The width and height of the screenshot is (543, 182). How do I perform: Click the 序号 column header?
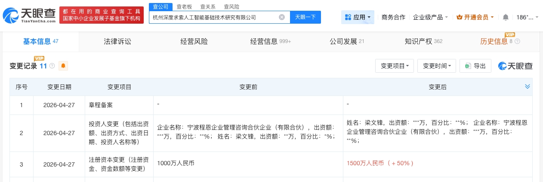(22, 87)
